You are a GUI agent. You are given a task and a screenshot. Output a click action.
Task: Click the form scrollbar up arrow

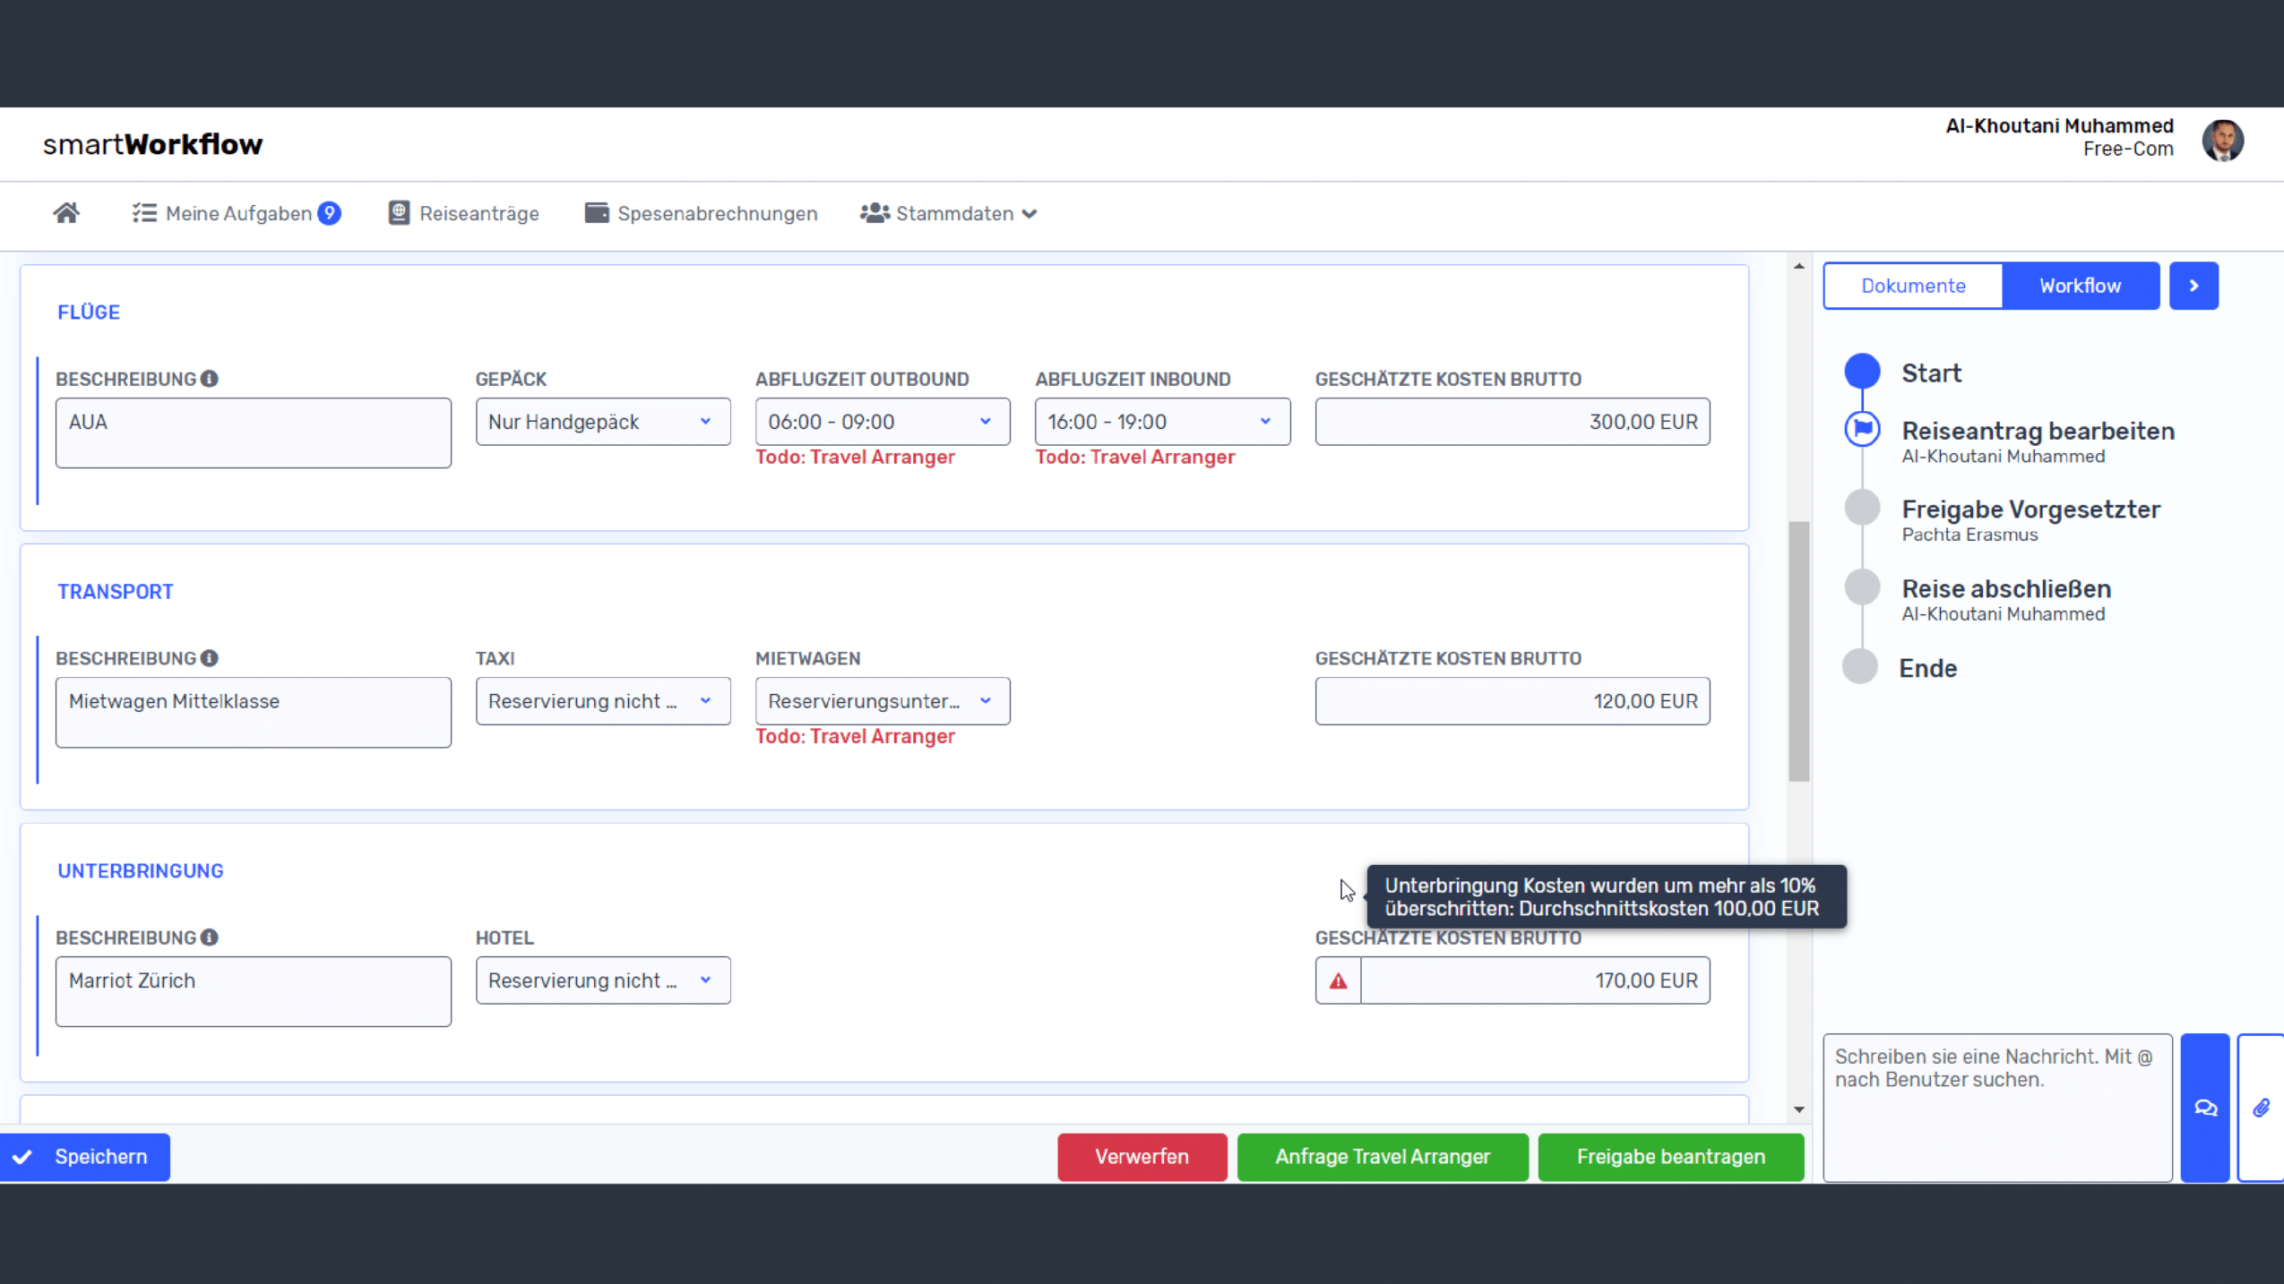coord(1798,267)
